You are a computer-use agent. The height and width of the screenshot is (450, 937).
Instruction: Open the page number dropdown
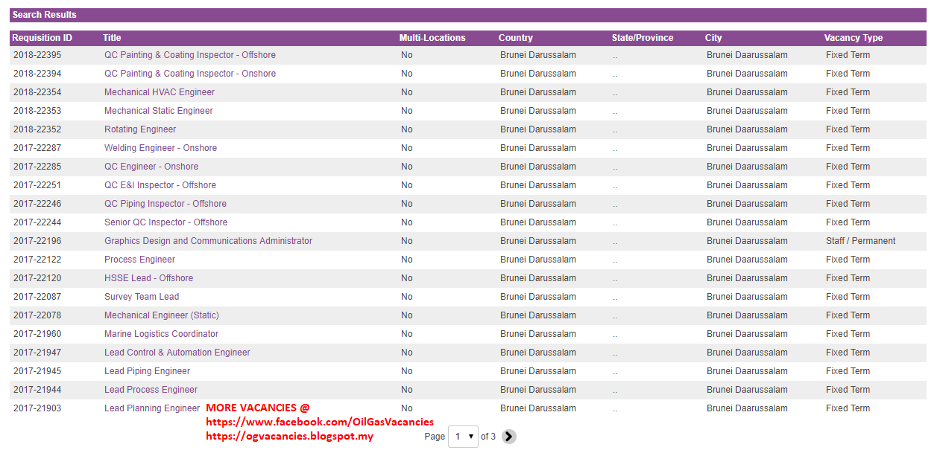(x=463, y=437)
